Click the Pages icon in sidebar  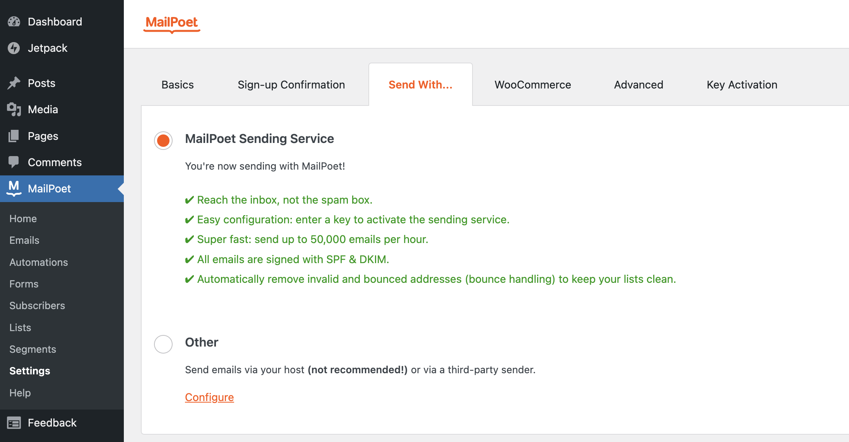(x=14, y=136)
